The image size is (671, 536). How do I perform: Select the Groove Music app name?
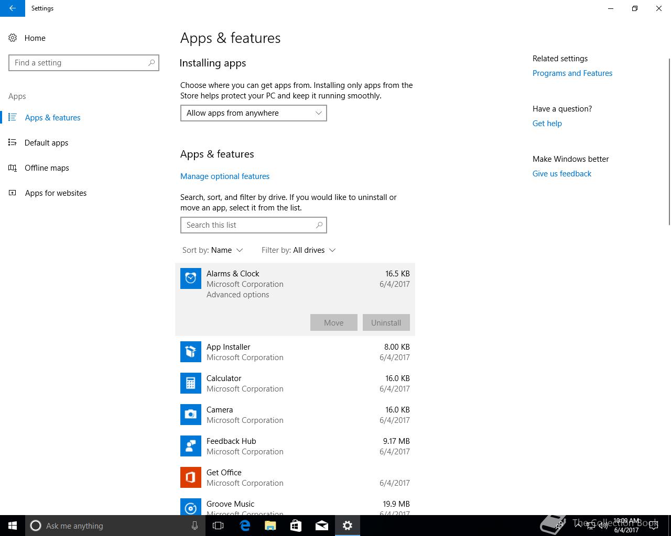[x=230, y=504]
